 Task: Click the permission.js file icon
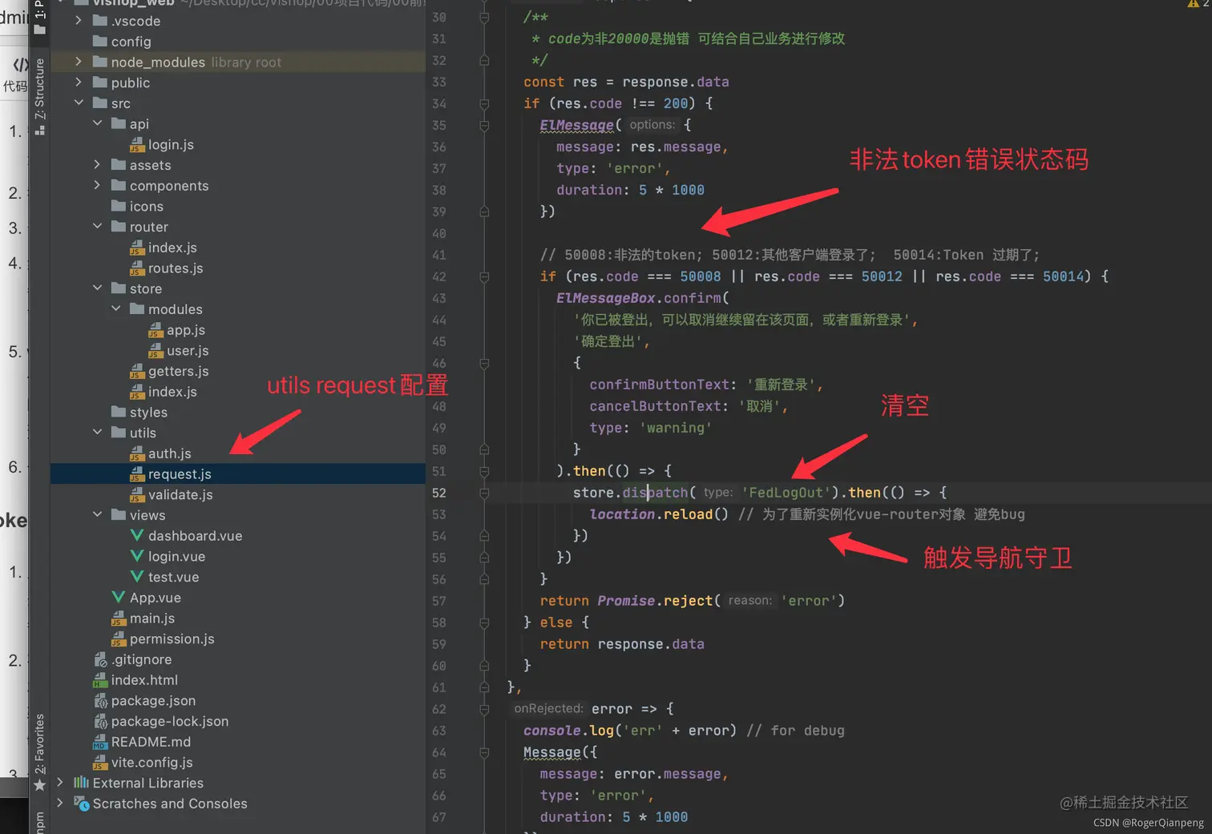119,639
